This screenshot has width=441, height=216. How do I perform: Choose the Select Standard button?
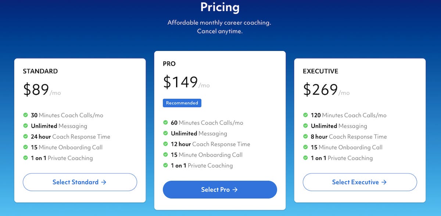pyautogui.click(x=80, y=182)
